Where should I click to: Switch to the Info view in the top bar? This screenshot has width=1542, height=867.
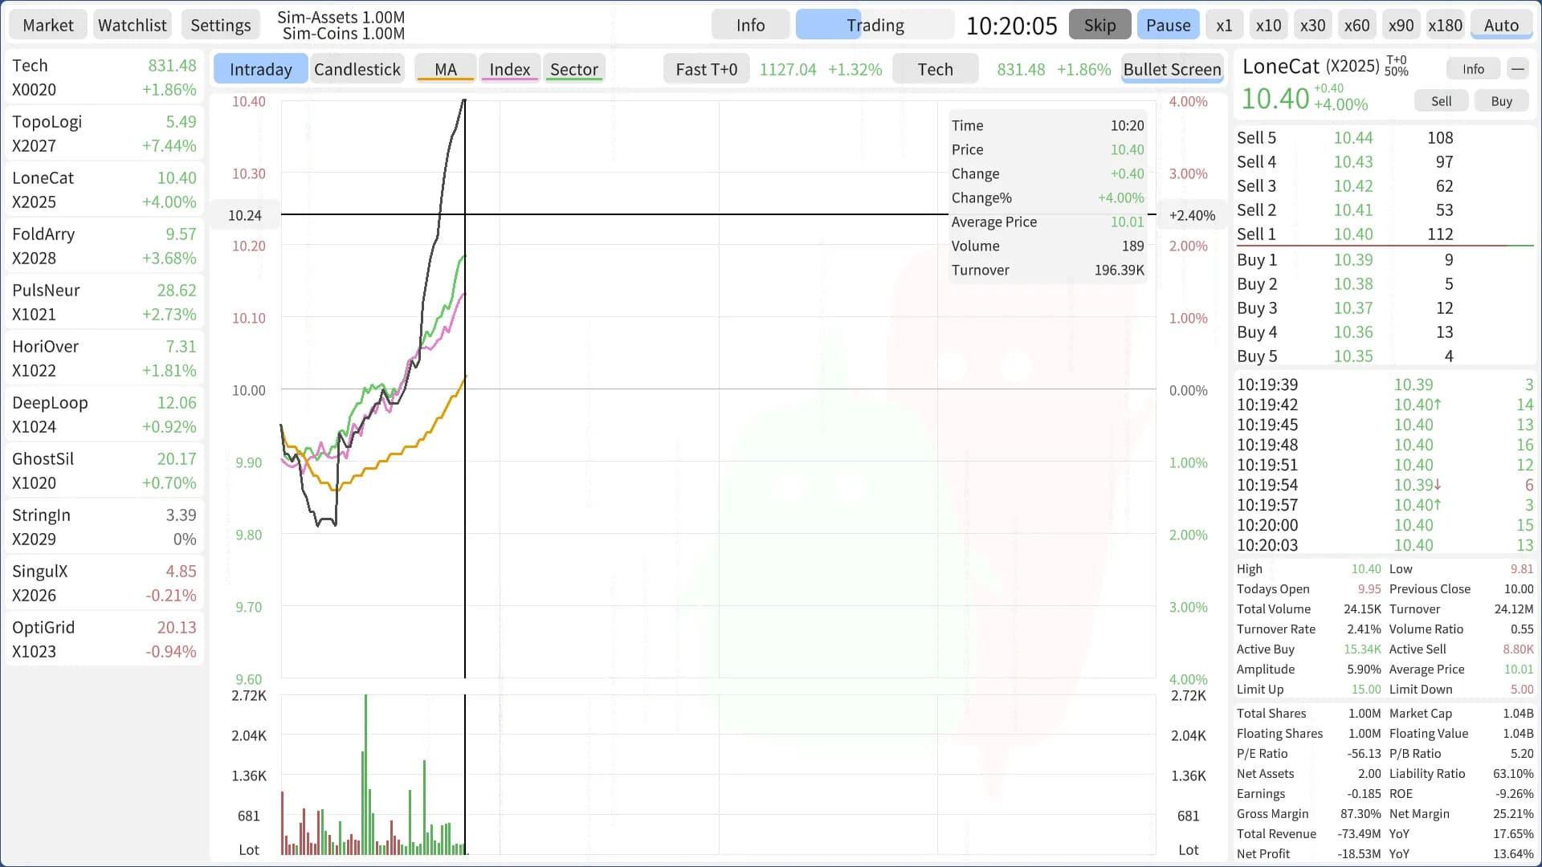751,25
